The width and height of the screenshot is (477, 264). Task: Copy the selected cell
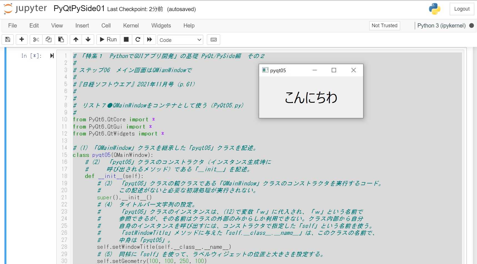[x=49, y=39]
